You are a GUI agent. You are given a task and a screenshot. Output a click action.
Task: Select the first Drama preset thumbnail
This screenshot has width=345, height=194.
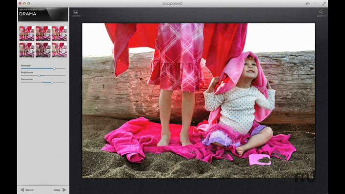(27, 33)
